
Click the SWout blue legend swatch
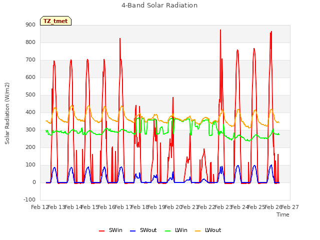pyautogui.click(x=132, y=231)
